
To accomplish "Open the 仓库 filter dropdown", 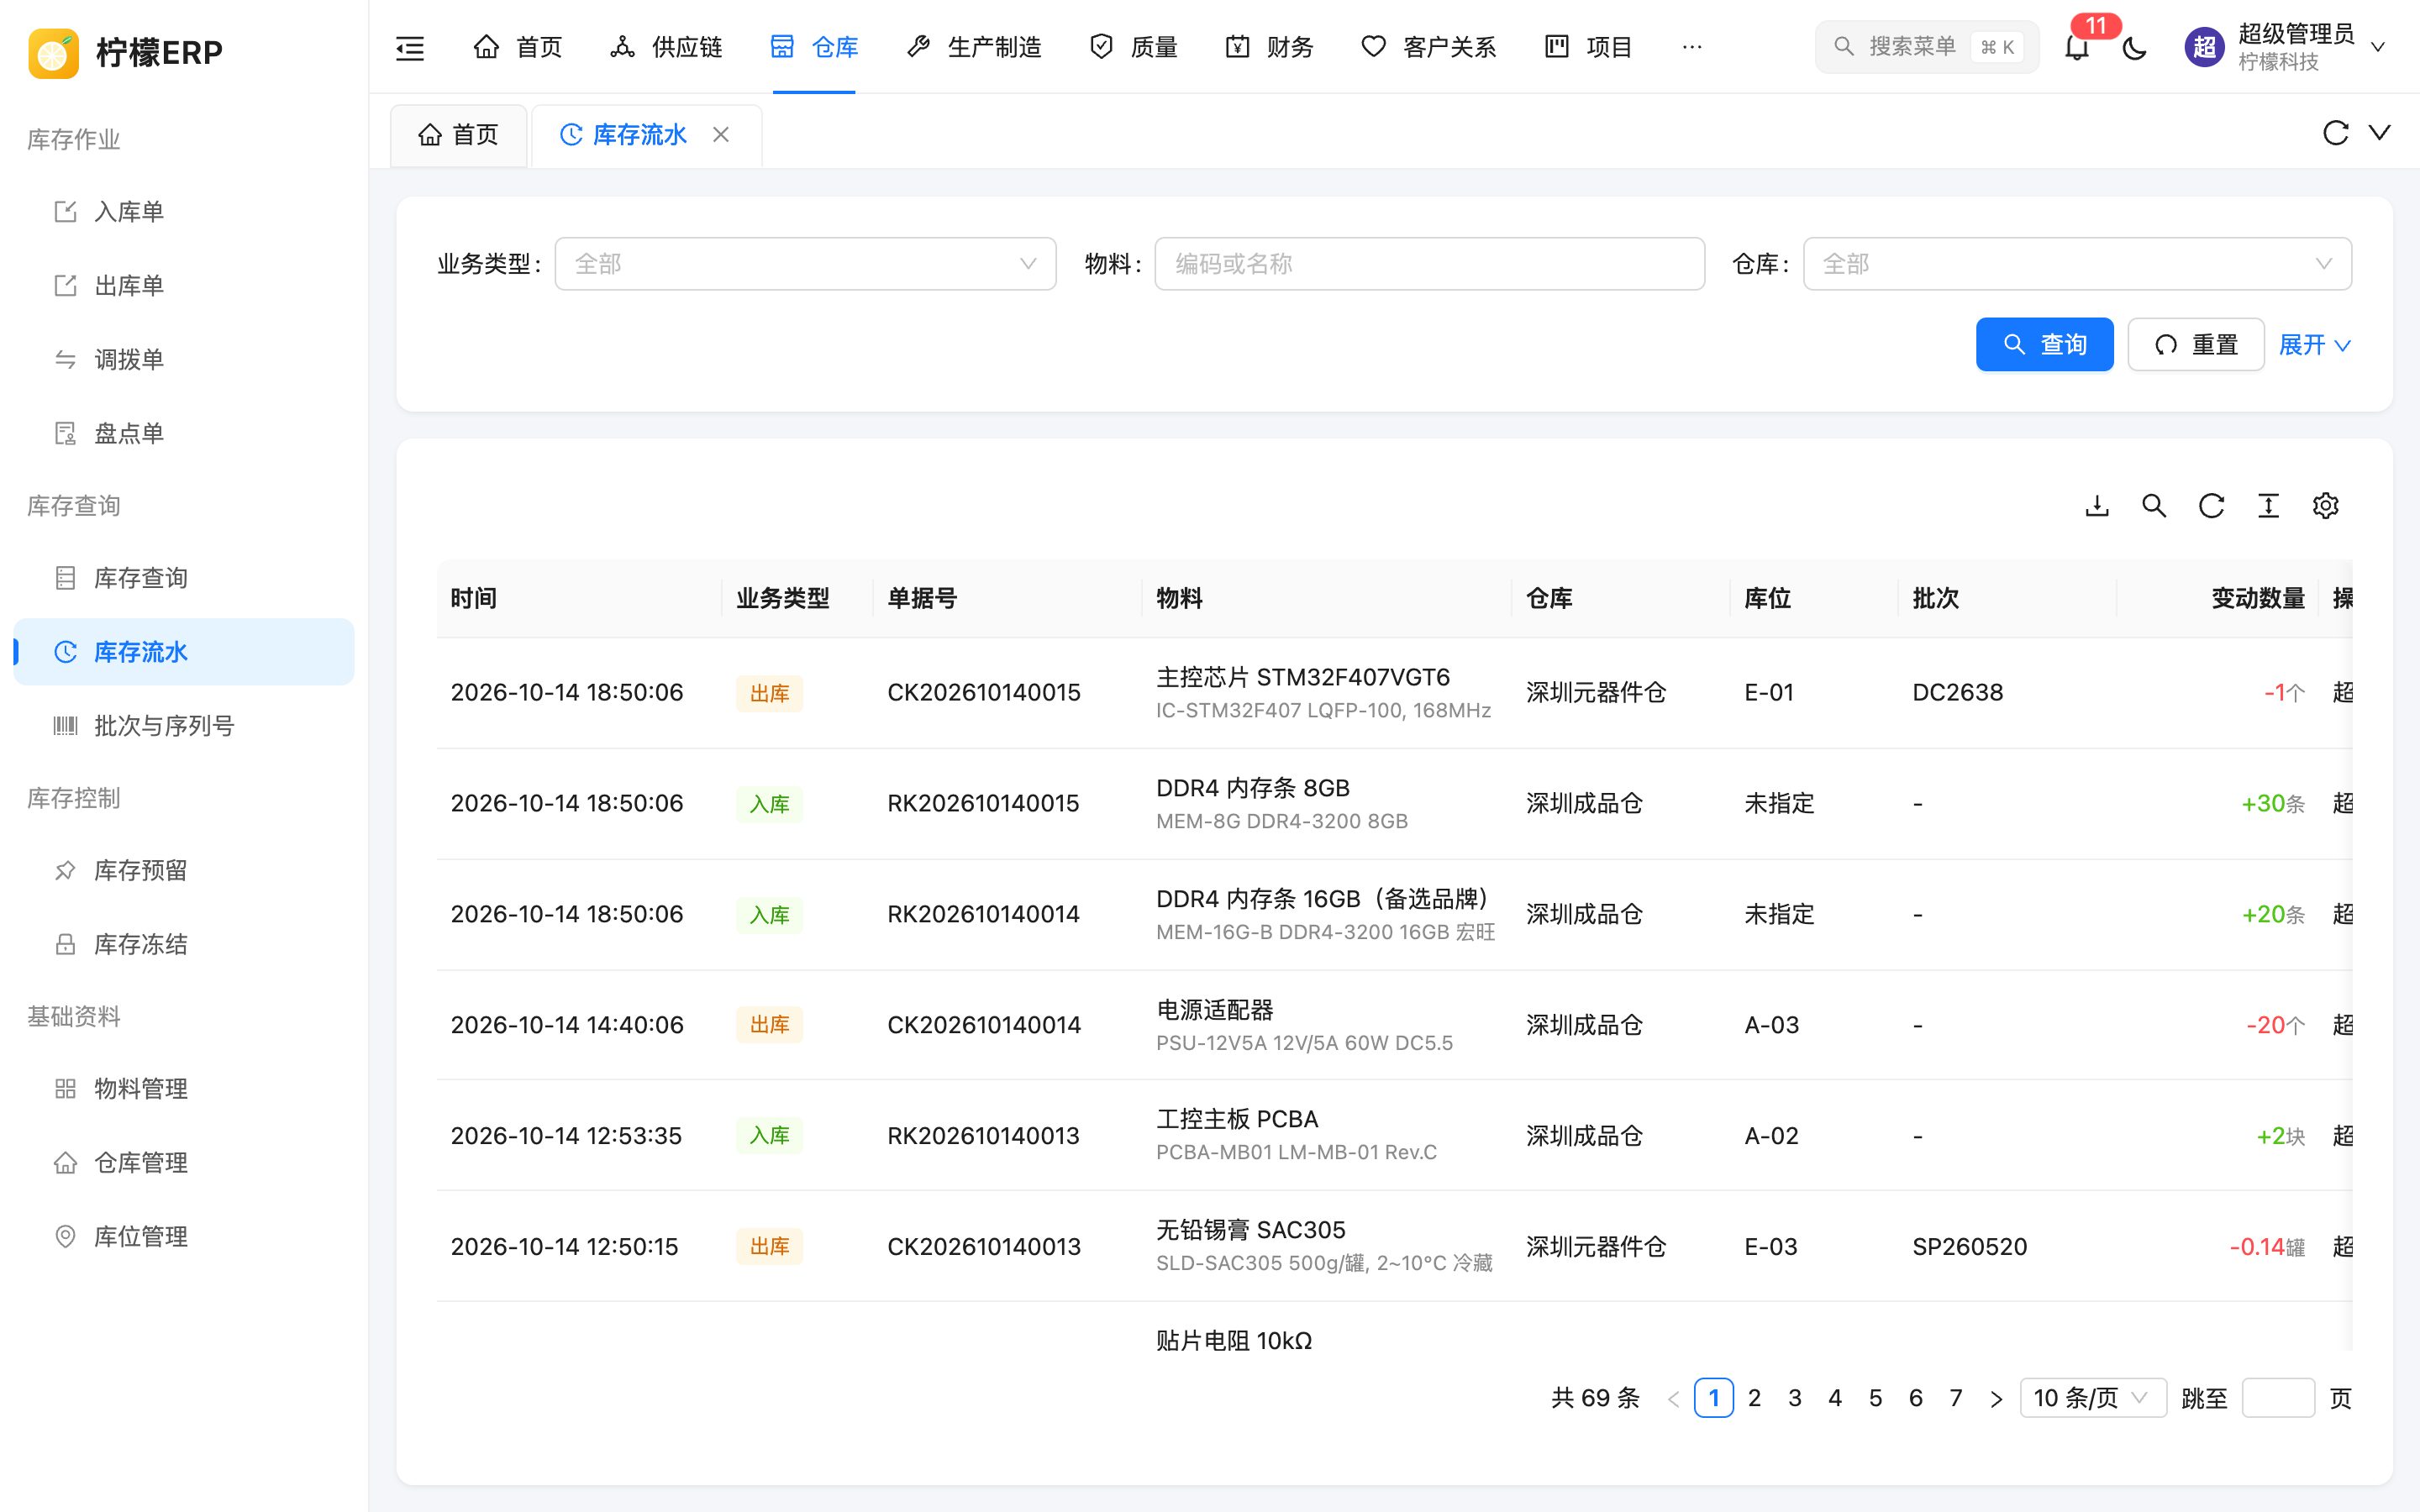I will coord(2077,264).
